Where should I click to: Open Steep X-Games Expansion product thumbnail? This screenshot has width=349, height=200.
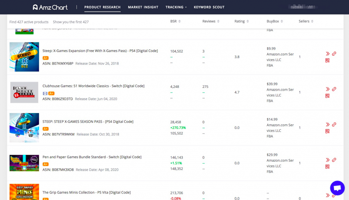pyautogui.click(x=24, y=57)
